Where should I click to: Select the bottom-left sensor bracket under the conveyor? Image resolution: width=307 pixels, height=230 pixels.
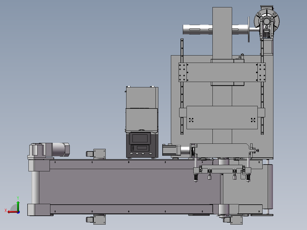click(x=96, y=220)
